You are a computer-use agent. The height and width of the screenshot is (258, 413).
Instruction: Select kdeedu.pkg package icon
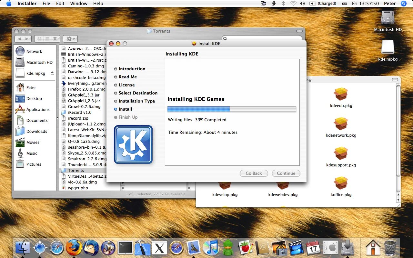click(341, 94)
